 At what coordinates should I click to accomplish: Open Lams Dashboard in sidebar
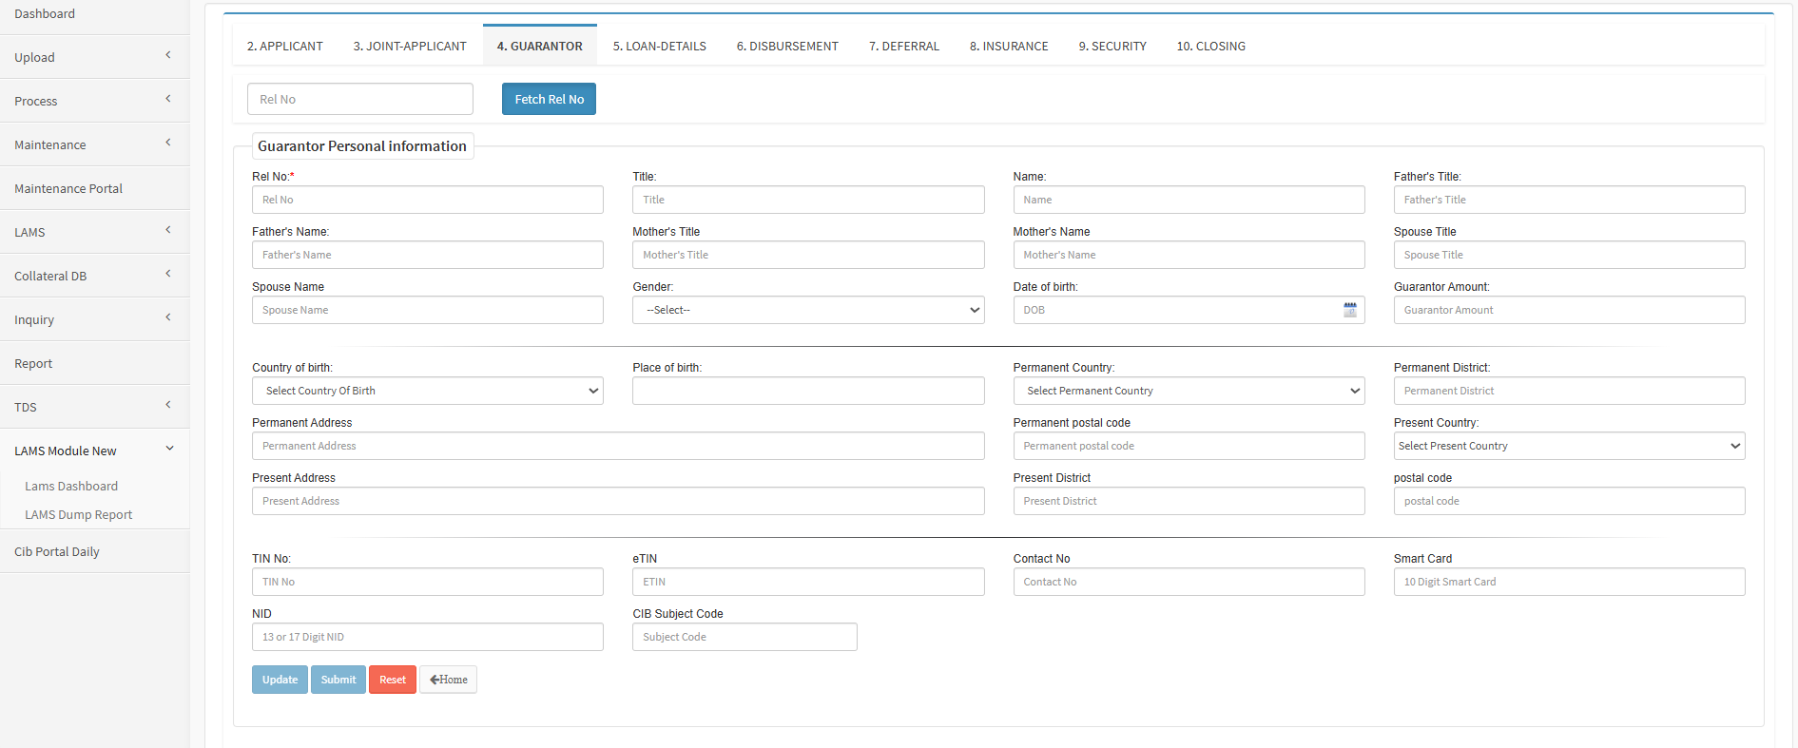71,486
